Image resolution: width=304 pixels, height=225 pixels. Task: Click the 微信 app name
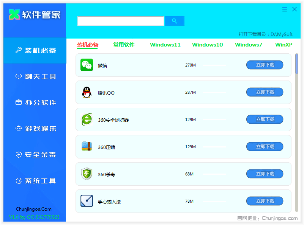102,65
